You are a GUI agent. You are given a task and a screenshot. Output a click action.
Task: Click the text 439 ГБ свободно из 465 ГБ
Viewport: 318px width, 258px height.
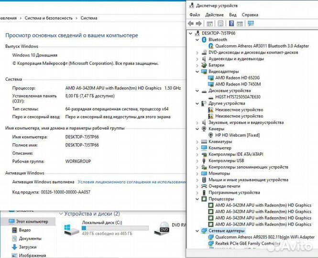click(107, 234)
